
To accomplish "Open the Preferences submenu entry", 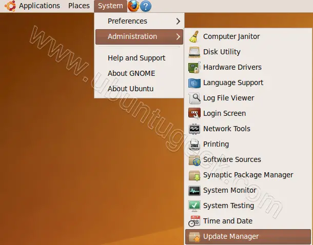I will (139, 21).
